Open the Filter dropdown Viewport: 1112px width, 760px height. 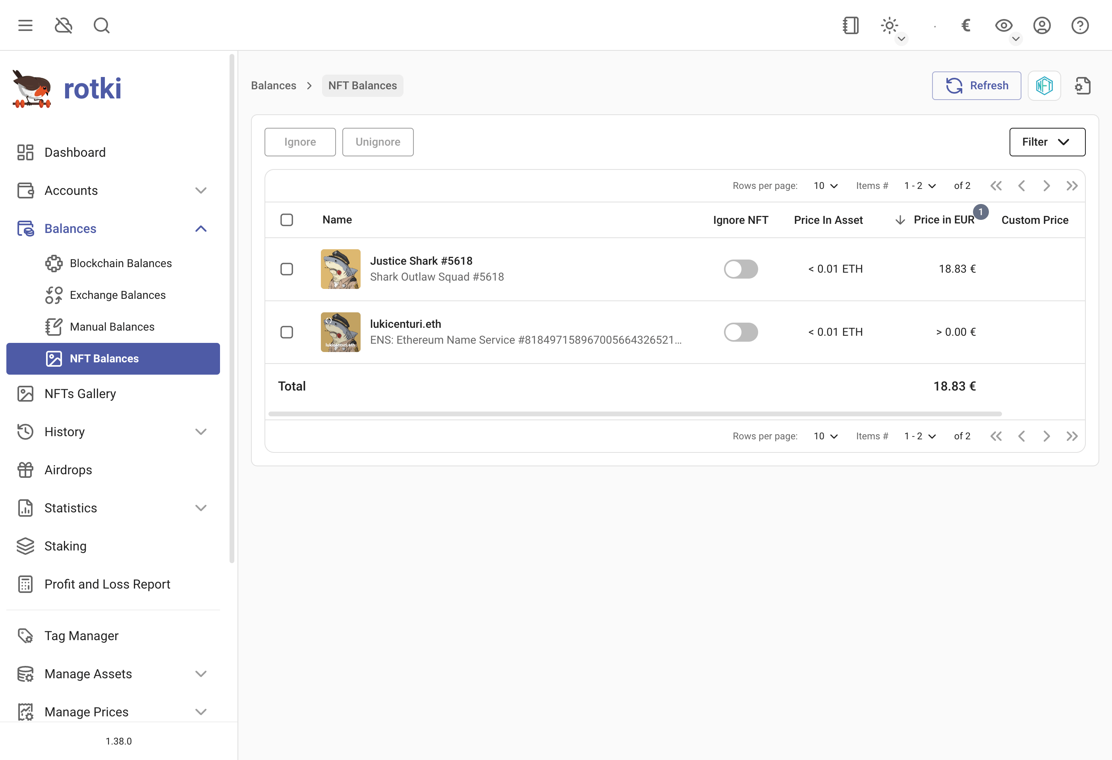click(x=1047, y=142)
